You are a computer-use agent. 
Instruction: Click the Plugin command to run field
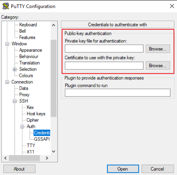(x=117, y=93)
